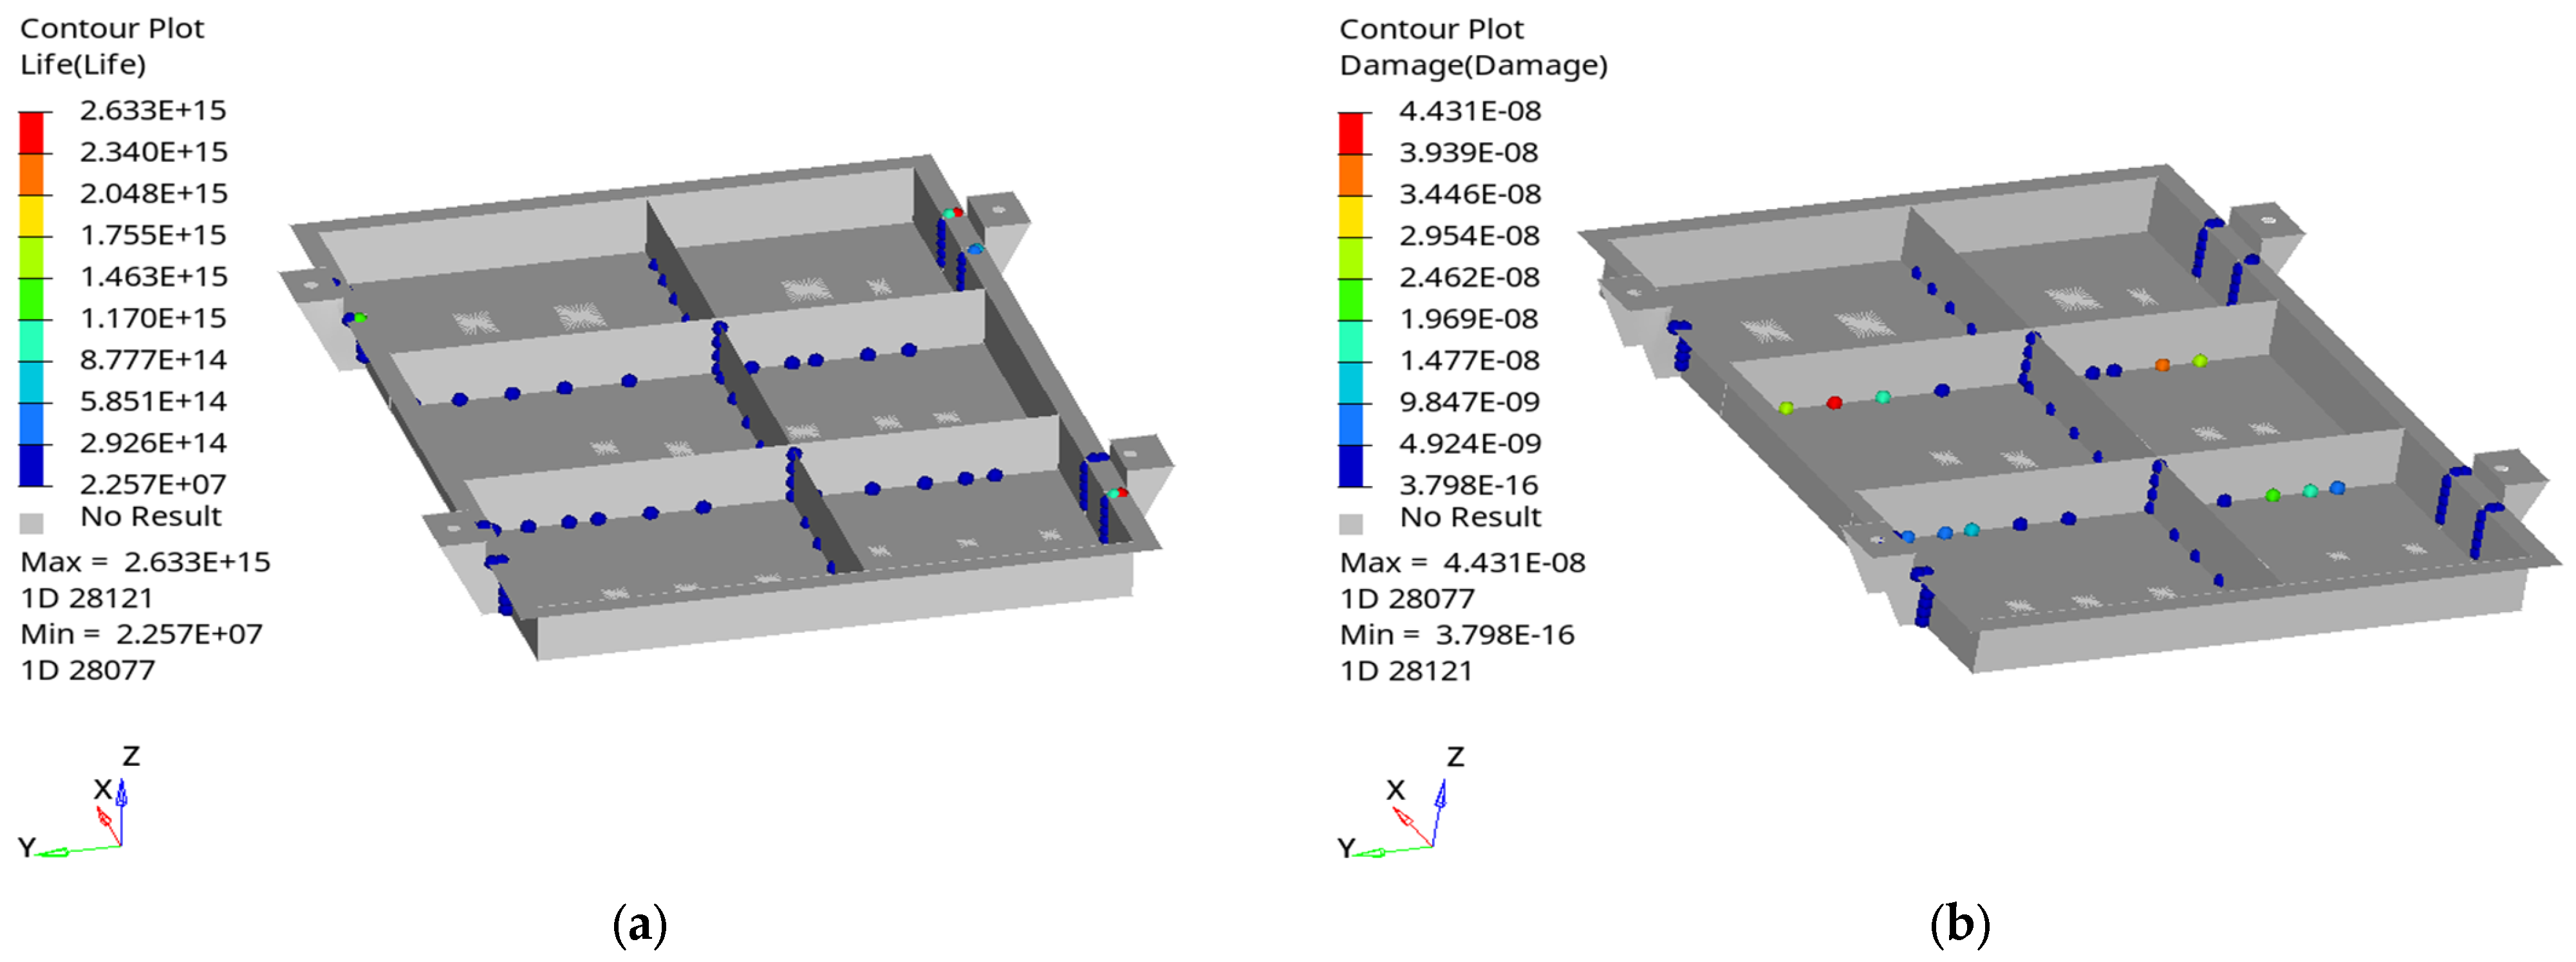The width and height of the screenshot is (2576, 962).
Task: Select the 2.633E+15 legend value
Action: [153, 111]
